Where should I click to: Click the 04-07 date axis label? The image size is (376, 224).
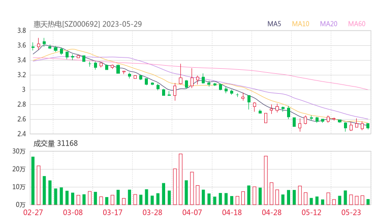click(192, 212)
